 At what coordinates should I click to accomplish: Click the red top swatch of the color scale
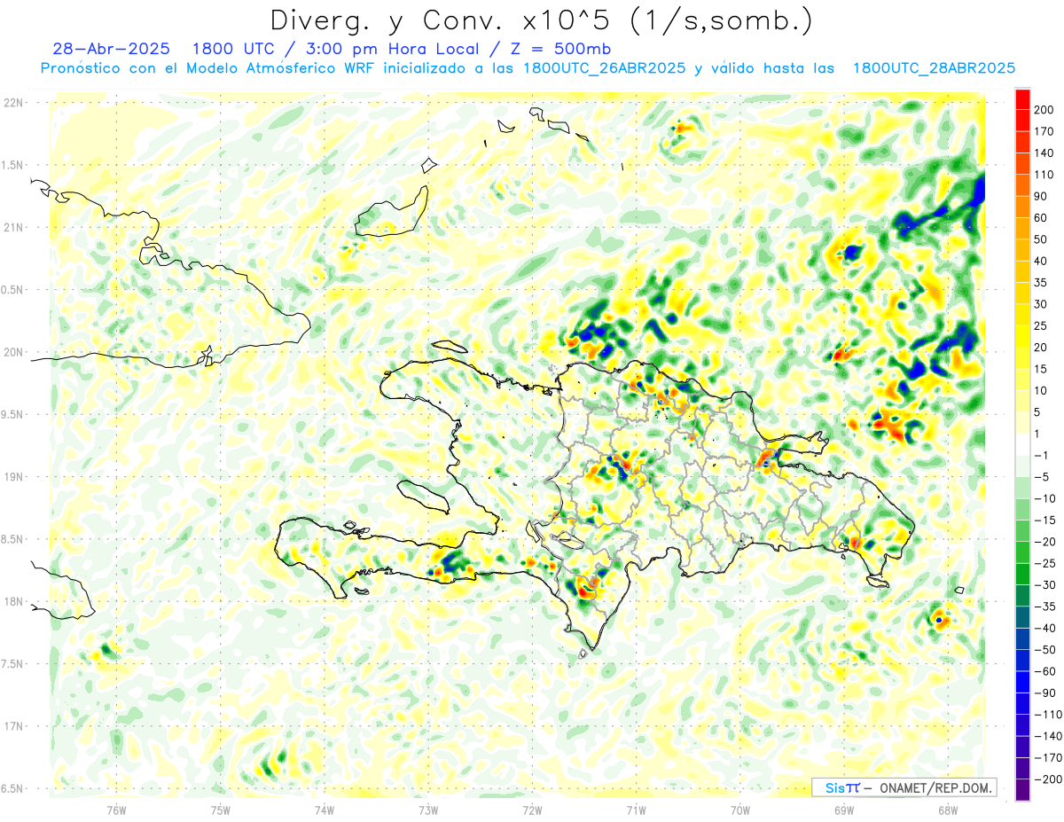[1022, 98]
